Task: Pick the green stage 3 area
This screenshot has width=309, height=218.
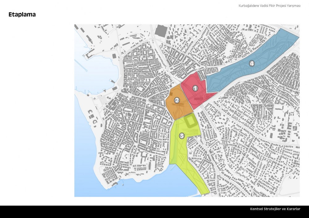Action: 185,154
